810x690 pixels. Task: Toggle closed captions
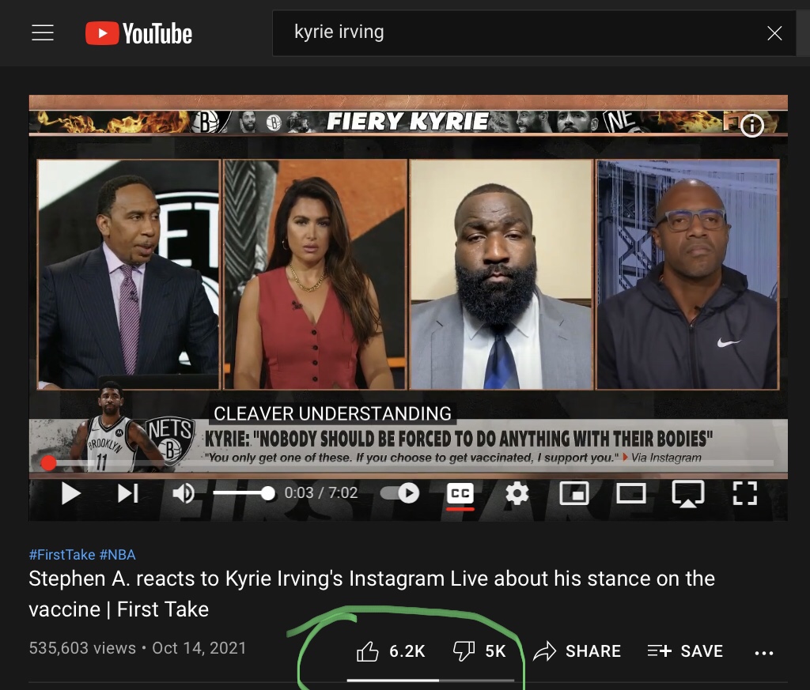coord(460,494)
